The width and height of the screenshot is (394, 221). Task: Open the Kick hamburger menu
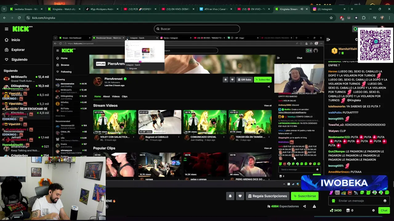pos(6,29)
